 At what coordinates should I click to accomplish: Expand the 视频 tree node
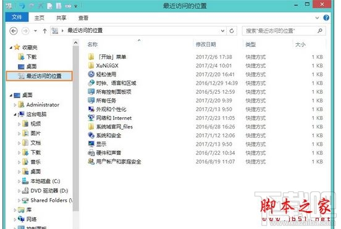click(x=19, y=124)
